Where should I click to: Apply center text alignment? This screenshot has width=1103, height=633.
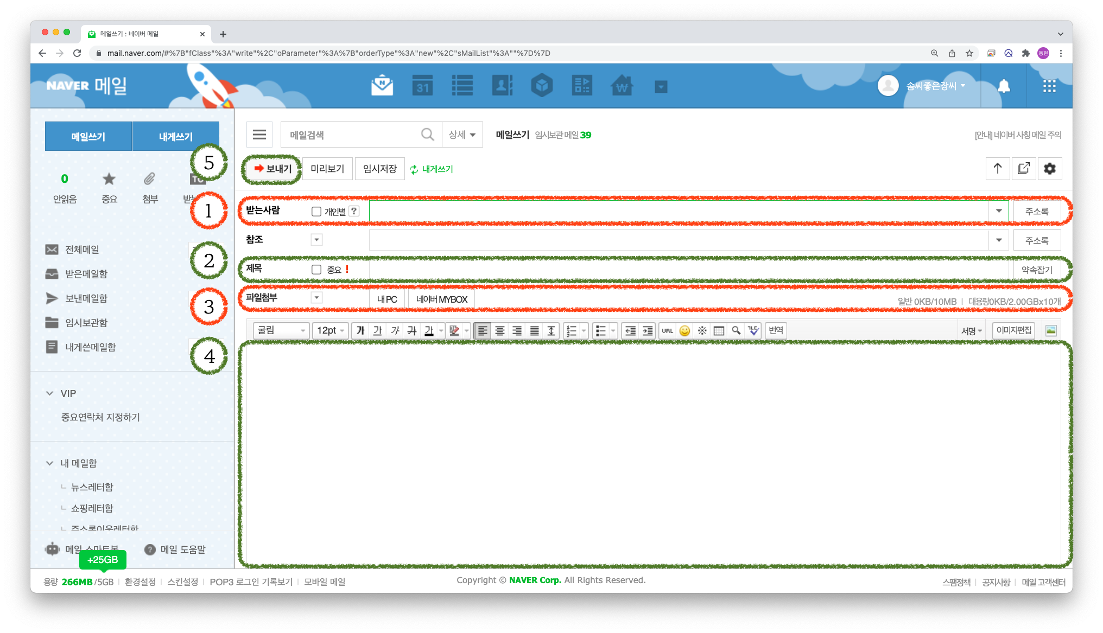500,331
